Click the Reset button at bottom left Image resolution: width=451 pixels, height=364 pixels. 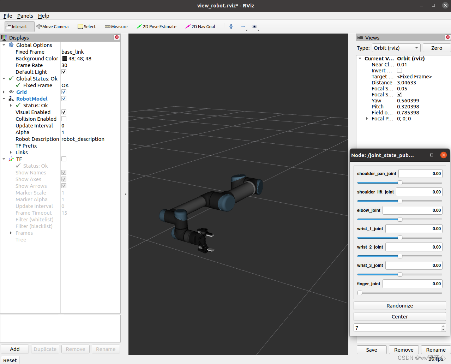(x=10, y=360)
